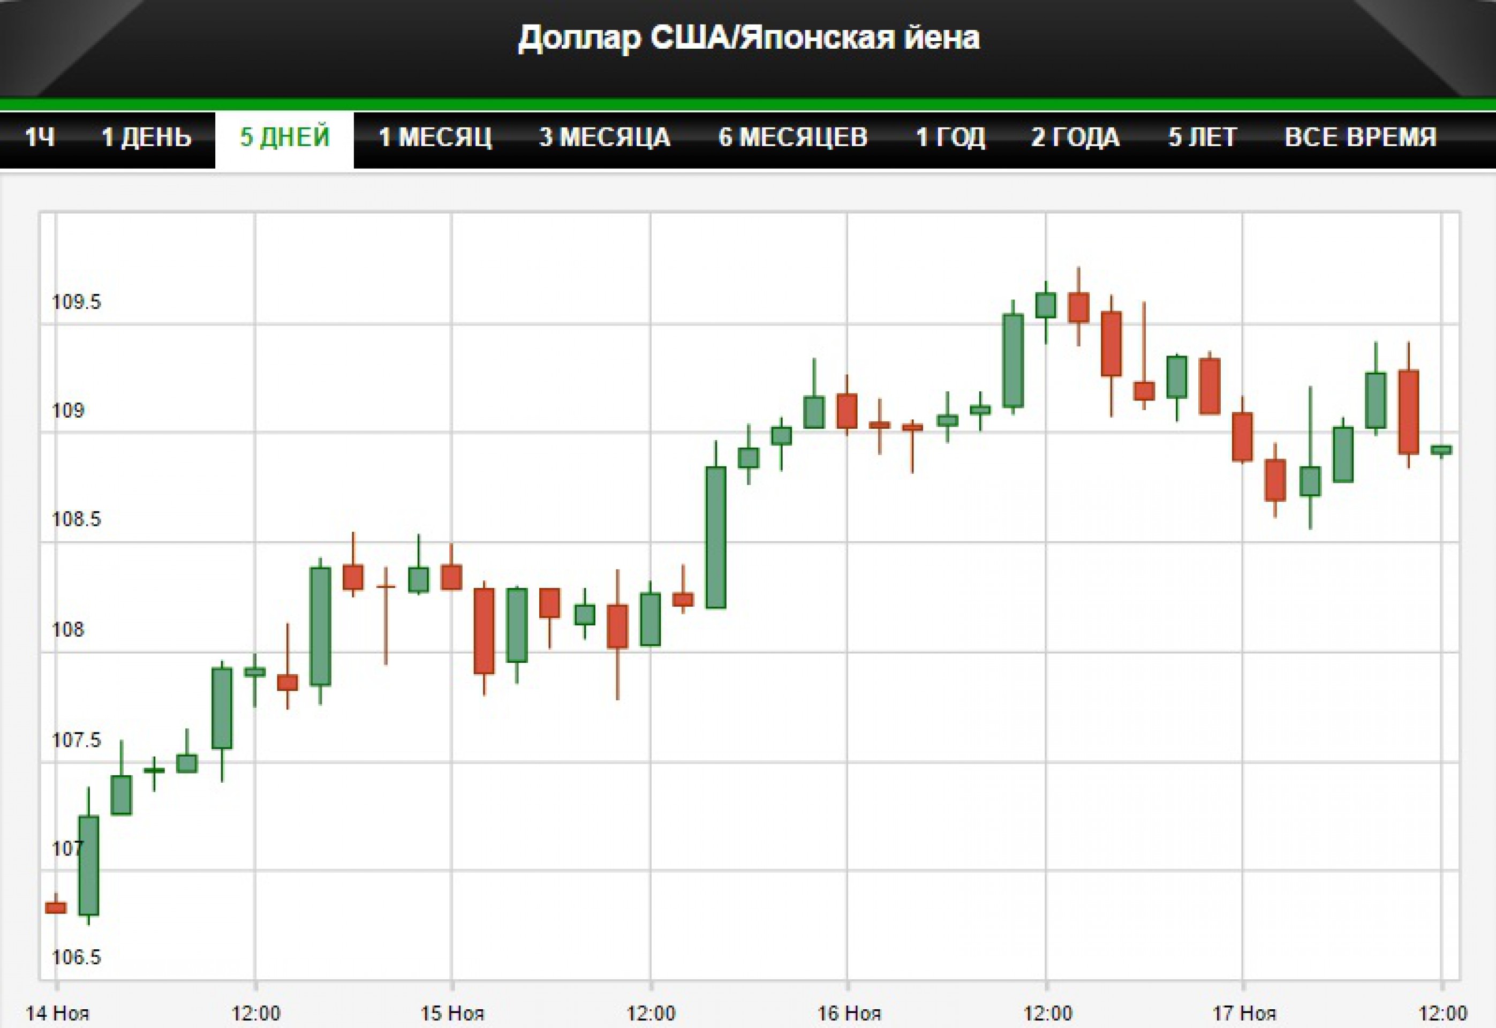Click the 108 price axis label
1496x1028 pixels.
(x=68, y=629)
